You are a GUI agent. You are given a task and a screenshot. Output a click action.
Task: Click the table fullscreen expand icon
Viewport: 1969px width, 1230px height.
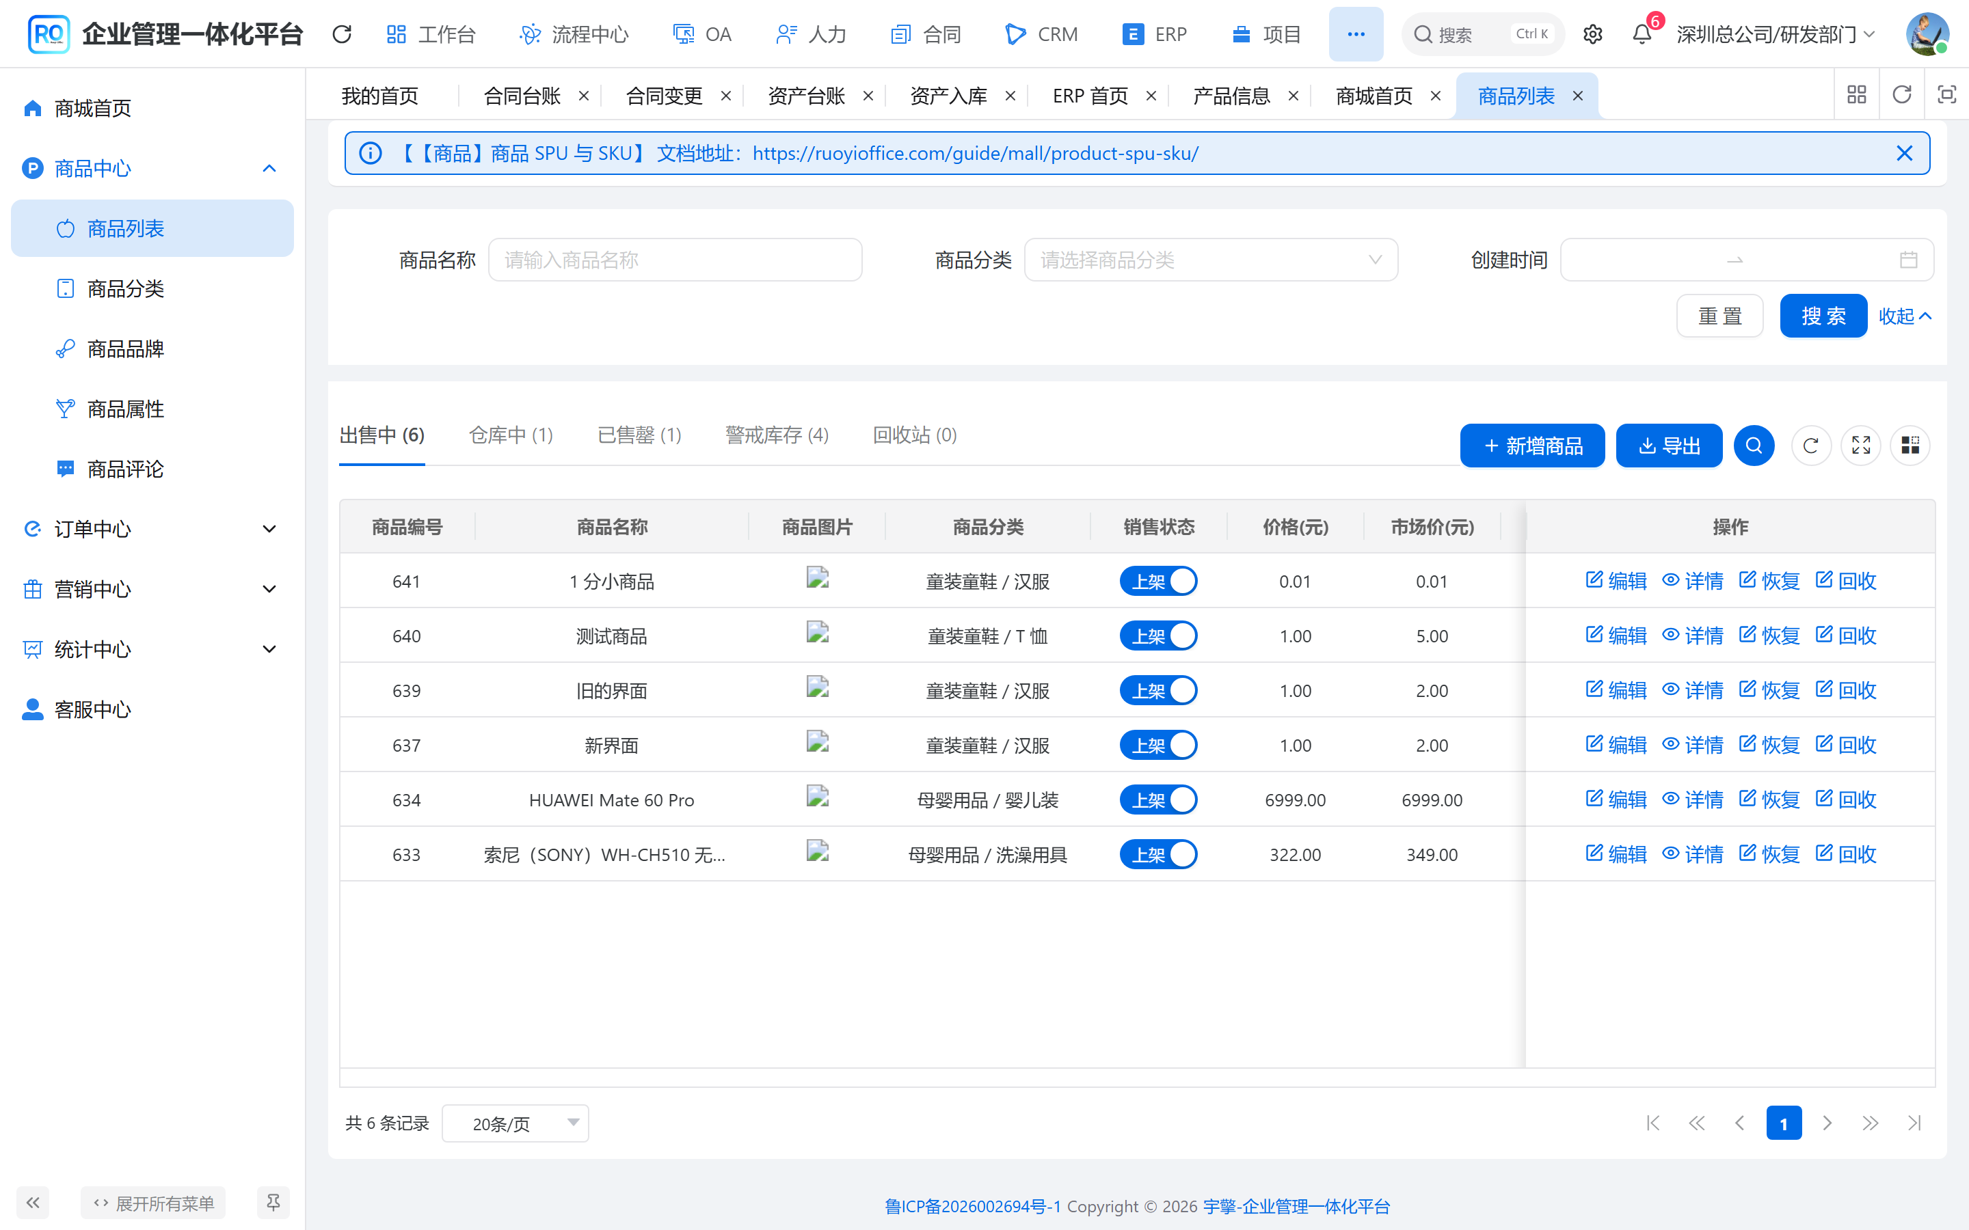pos(1861,446)
